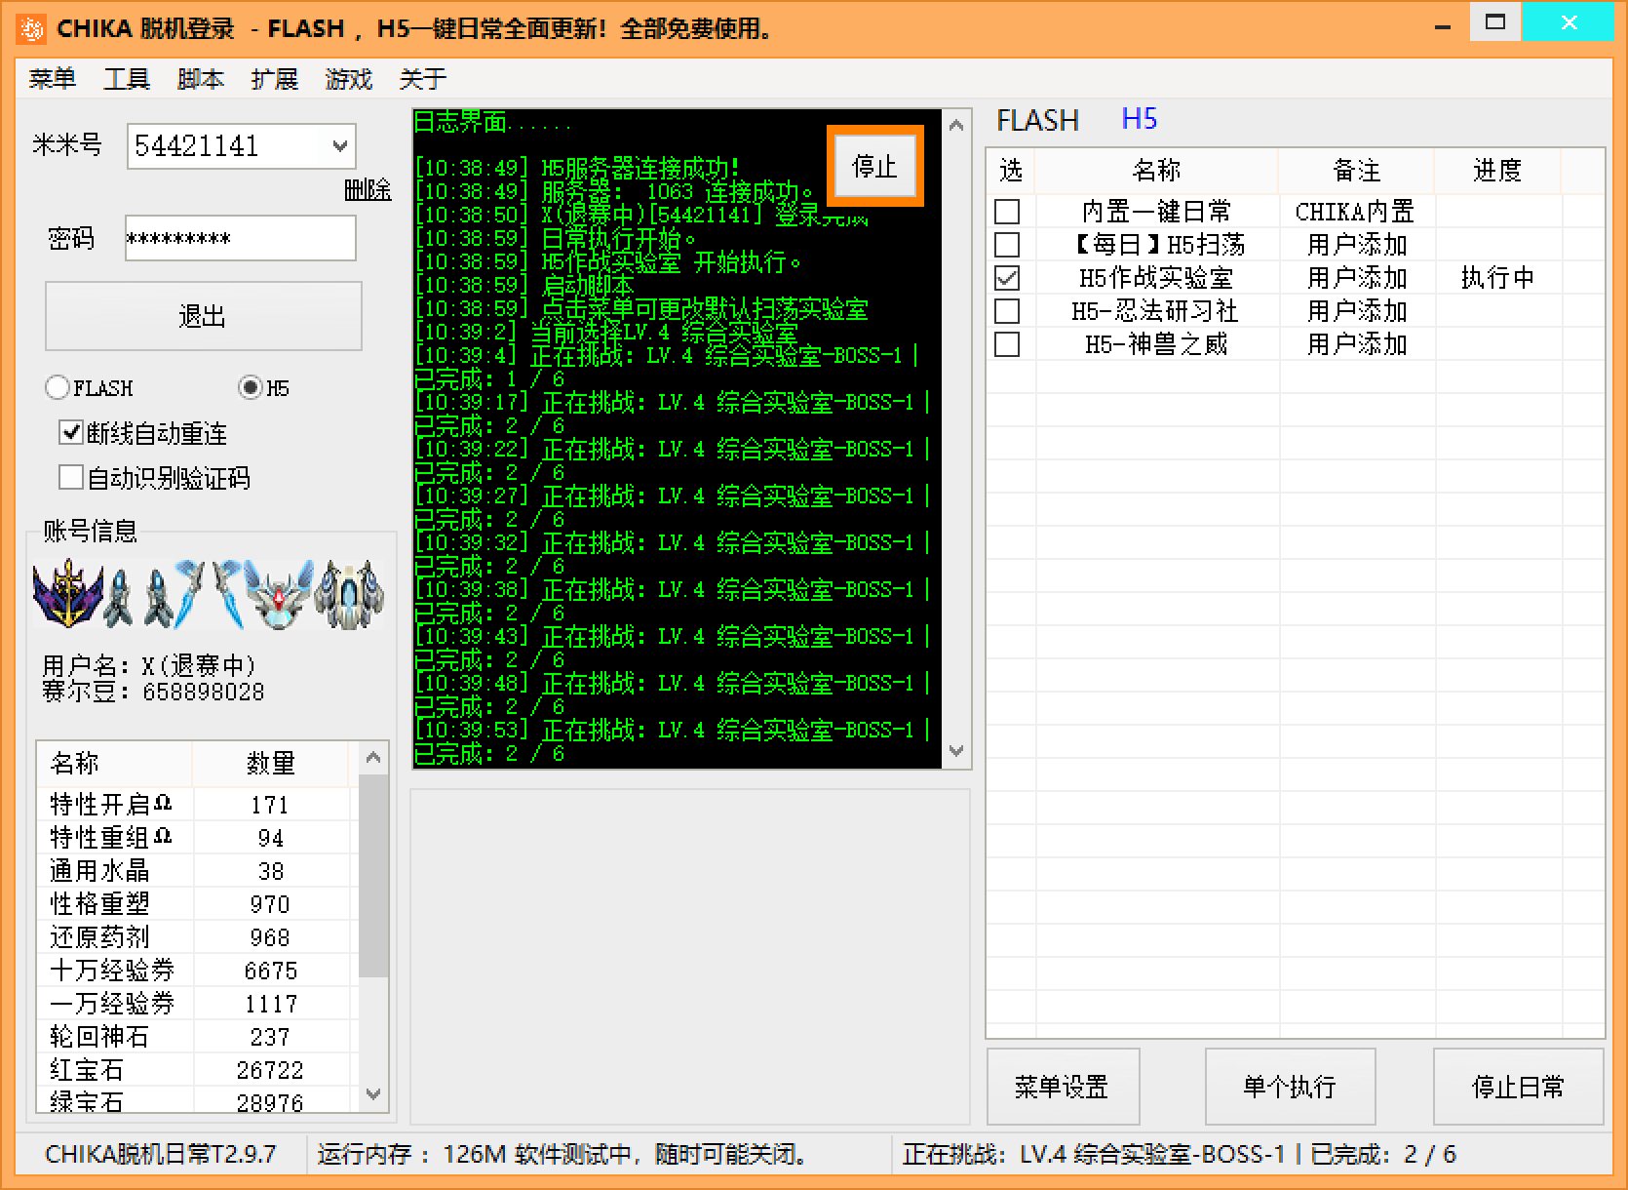Select the 十万经验券 item row
Image resolution: width=1628 pixels, height=1190 pixels.
(x=198, y=971)
